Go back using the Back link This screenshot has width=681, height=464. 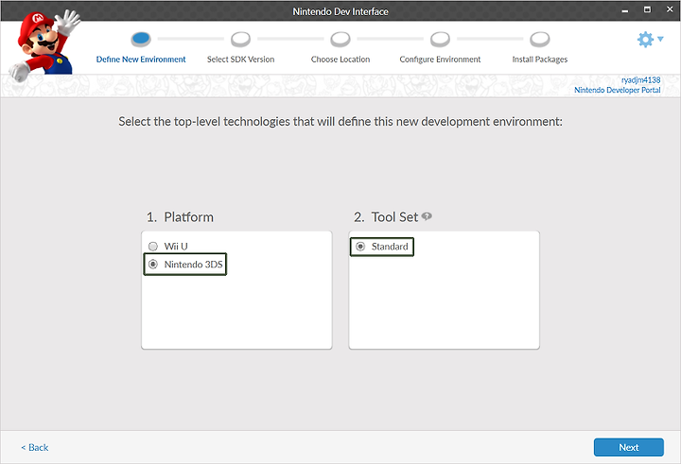(x=35, y=448)
